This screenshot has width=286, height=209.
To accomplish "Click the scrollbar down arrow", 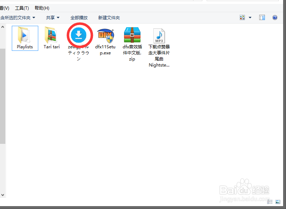I will [x=3, y=195].
